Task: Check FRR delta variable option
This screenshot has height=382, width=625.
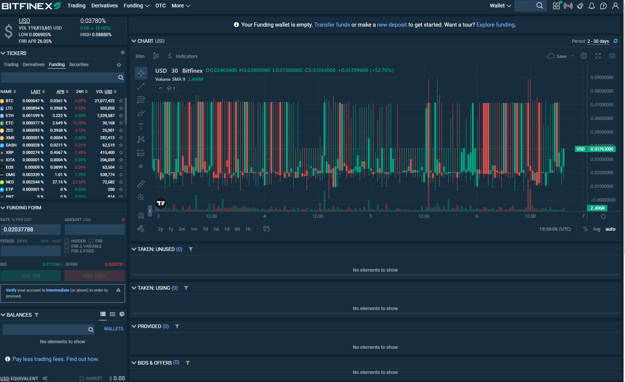Action: [x=67, y=246]
